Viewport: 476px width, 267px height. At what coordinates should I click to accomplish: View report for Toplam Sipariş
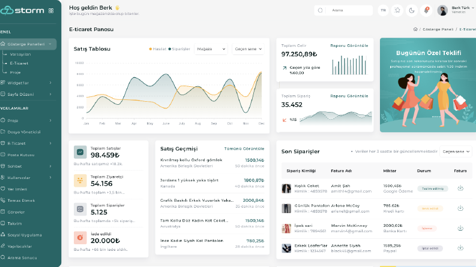(x=349, y=96)
